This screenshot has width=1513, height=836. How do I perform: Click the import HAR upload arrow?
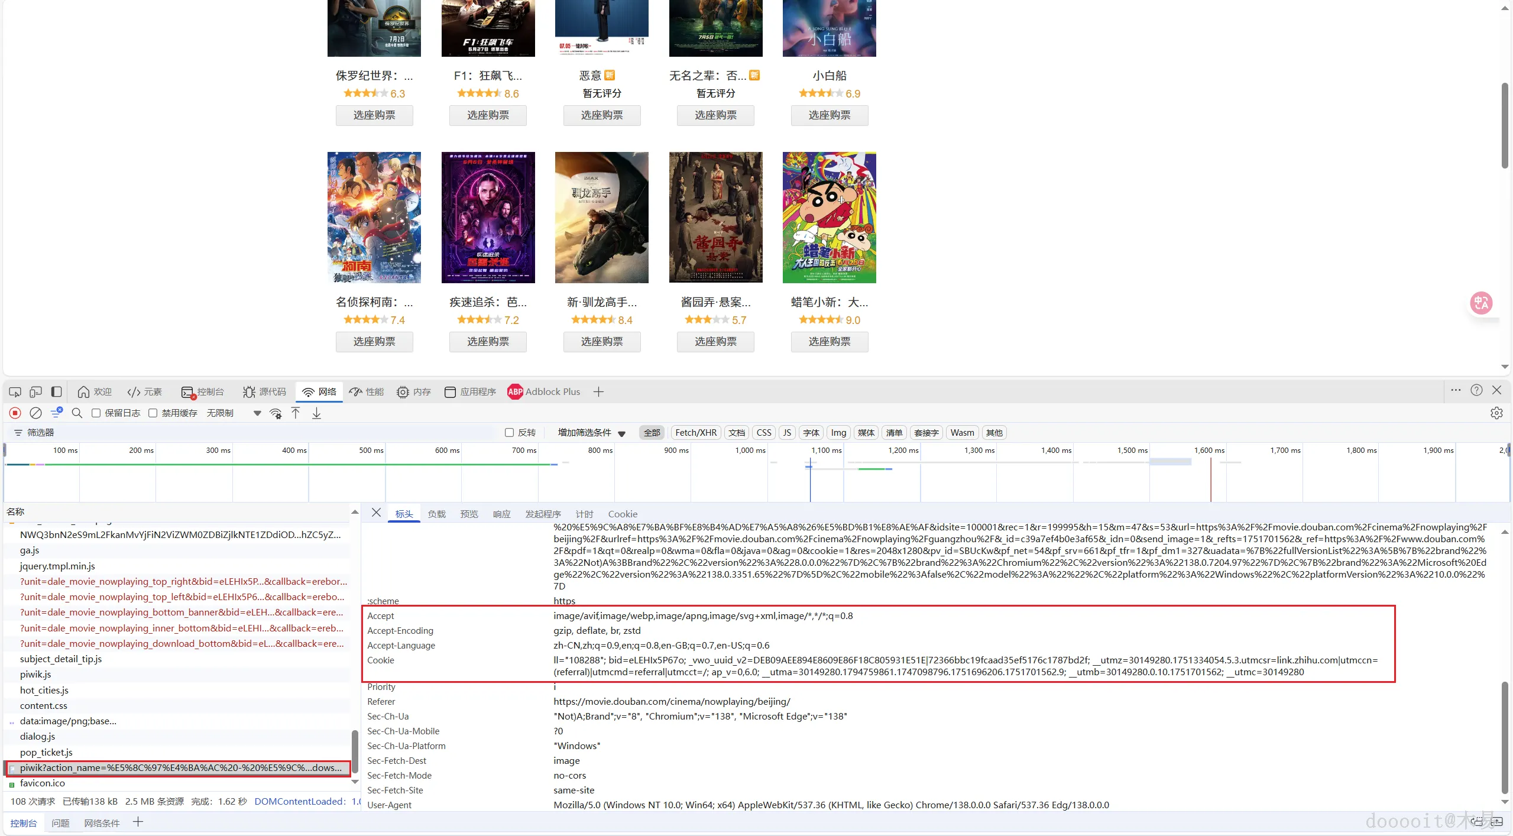pyautogui.click(x=296, y=413)
